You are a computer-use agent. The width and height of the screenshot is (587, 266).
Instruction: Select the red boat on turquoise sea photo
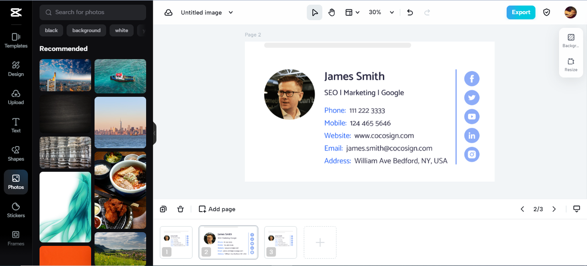(120, 76)
